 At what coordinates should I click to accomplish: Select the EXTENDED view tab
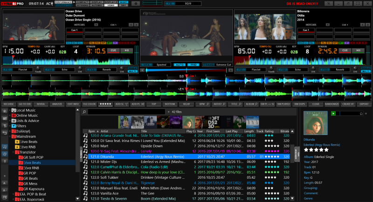83,5
